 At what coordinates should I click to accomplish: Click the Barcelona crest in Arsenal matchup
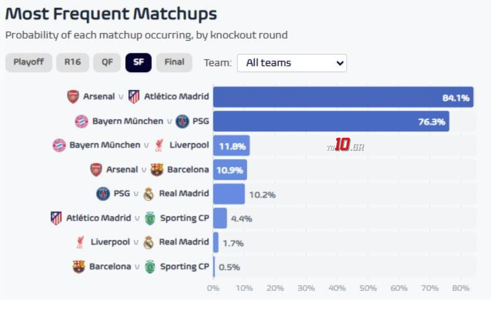pyautogui.click(x=157, y=170)
